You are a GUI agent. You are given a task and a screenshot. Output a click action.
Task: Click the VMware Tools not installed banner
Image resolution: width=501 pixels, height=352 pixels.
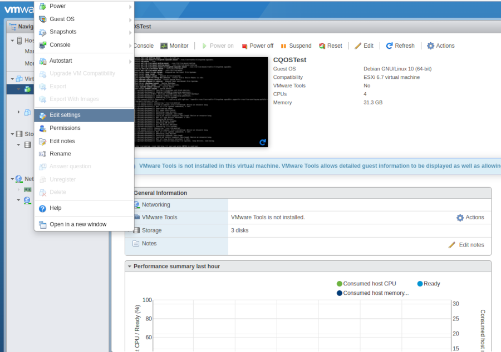pos(317,166)
